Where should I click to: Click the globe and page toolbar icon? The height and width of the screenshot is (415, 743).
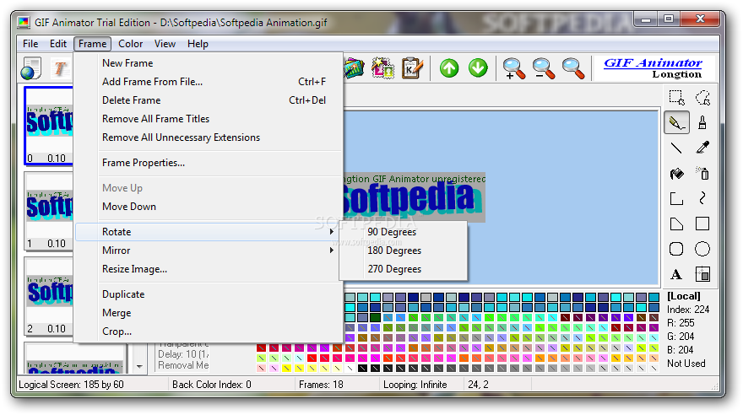click(x=31, y=68)
